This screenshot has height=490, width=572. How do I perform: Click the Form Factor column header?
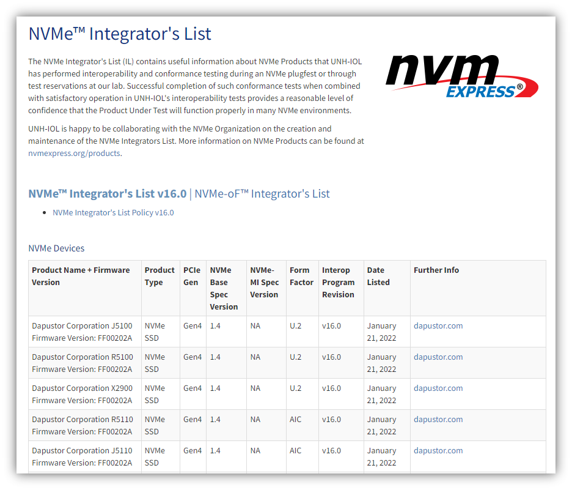point(302,288)
